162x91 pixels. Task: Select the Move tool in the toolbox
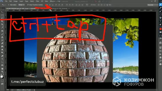point(2,12)
